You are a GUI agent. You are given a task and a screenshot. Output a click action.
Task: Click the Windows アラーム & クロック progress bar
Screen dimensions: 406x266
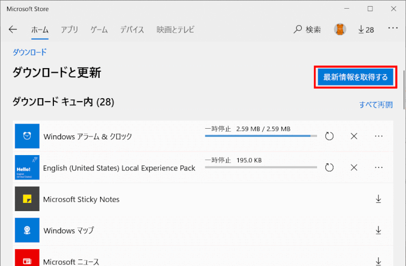261,136
